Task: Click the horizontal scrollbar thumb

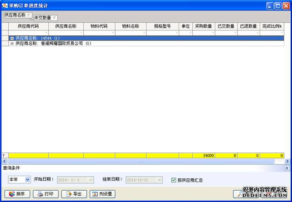Action: (141, 161)
